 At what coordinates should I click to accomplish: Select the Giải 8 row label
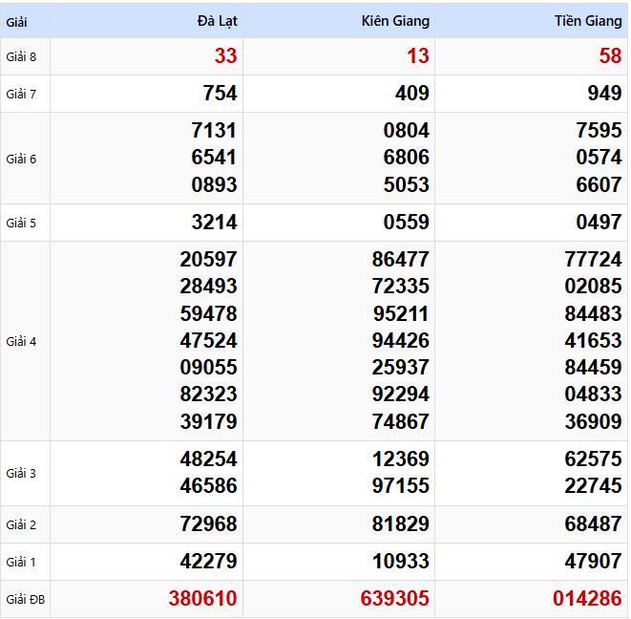click(21, 57)
